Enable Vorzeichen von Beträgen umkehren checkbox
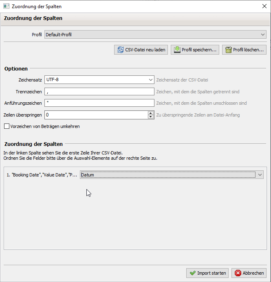Screen dimensions: 271x282 click(7, 126)
